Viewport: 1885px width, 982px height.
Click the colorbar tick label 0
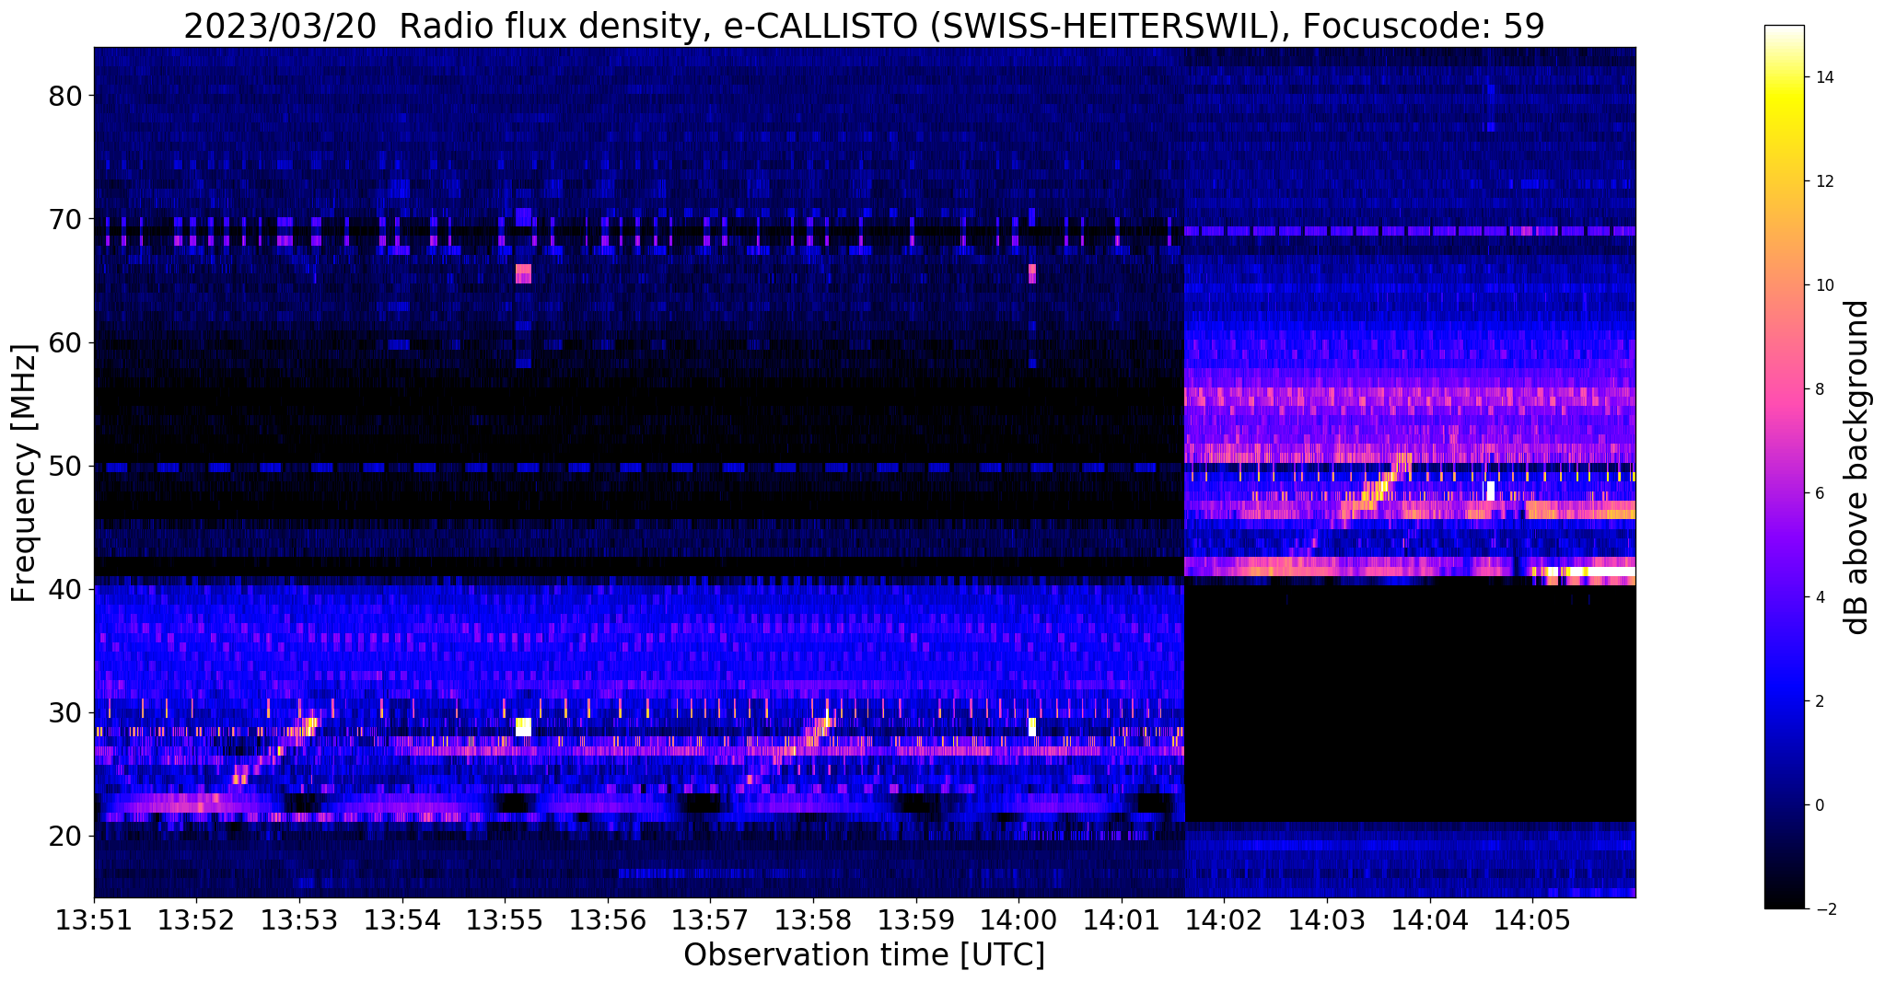[x=1818, y=805]
